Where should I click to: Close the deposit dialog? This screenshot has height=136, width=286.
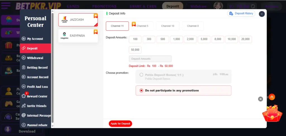tap(262, 14)
